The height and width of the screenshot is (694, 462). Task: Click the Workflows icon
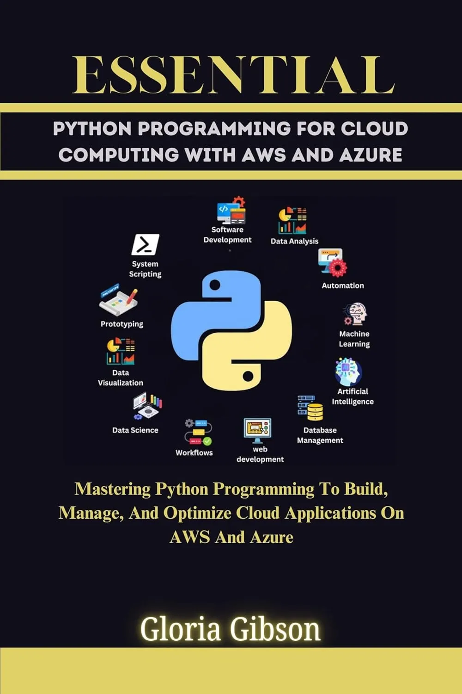pyautogui.click(x=198, y=433)
